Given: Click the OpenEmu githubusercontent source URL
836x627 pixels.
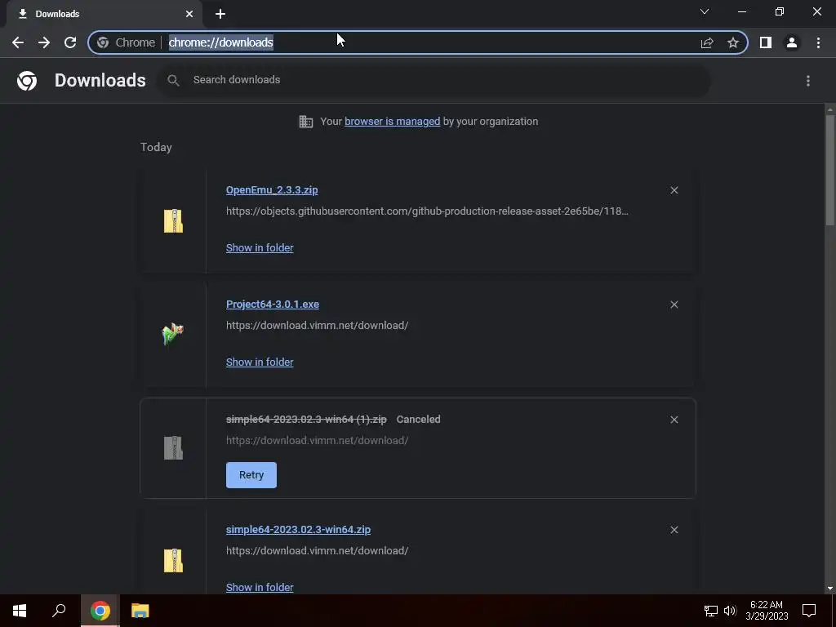Looking at the screenshot, I should coord(427,211).
